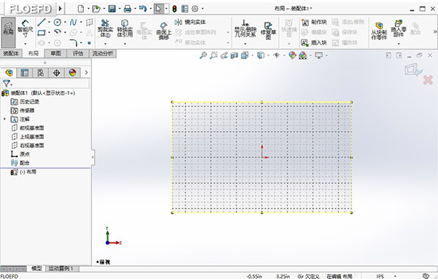
Task: Select the Line sketch tool
Action: tap(42, 22)
